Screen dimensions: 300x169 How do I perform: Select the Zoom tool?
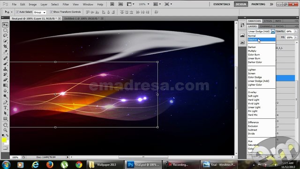[x=5, y=131]
